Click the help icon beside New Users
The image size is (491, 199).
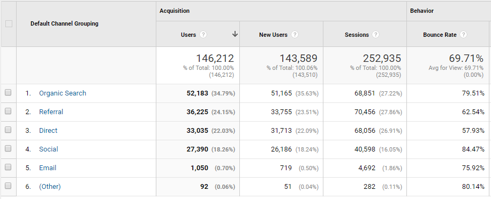(x=294, y=35)
